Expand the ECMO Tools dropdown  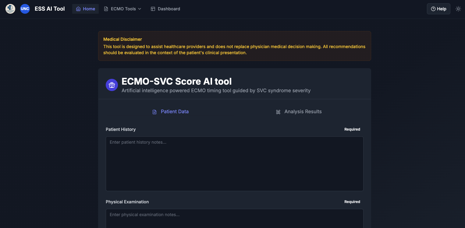pos(122,9)
